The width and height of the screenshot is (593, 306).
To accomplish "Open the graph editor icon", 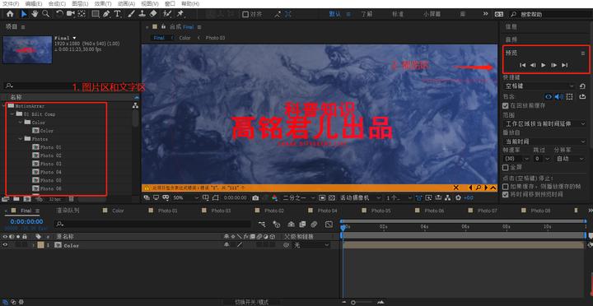I will tap(329, 225).
